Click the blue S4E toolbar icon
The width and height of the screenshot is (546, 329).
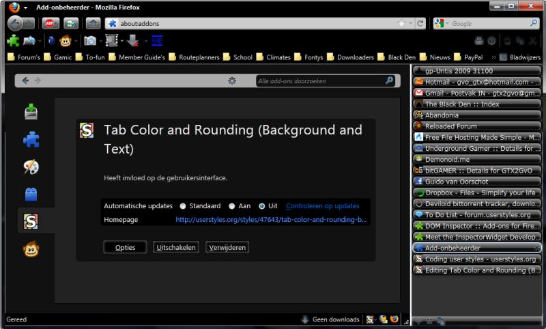pos(157,41)
